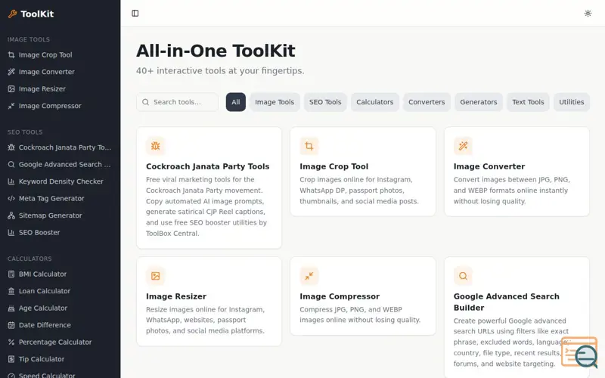
Task: Click the search icon on Google Advanced Search card
Action: click(x=463, y=276)
